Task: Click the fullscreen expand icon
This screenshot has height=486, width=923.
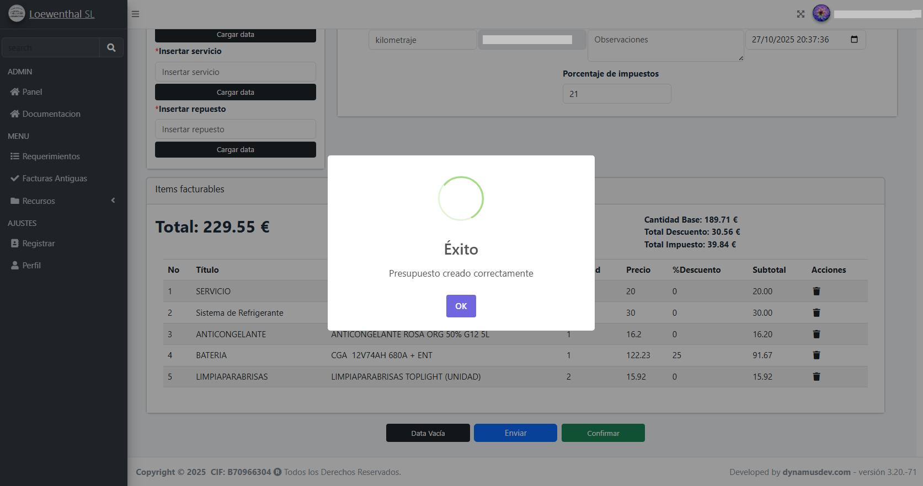Action: 801,14
